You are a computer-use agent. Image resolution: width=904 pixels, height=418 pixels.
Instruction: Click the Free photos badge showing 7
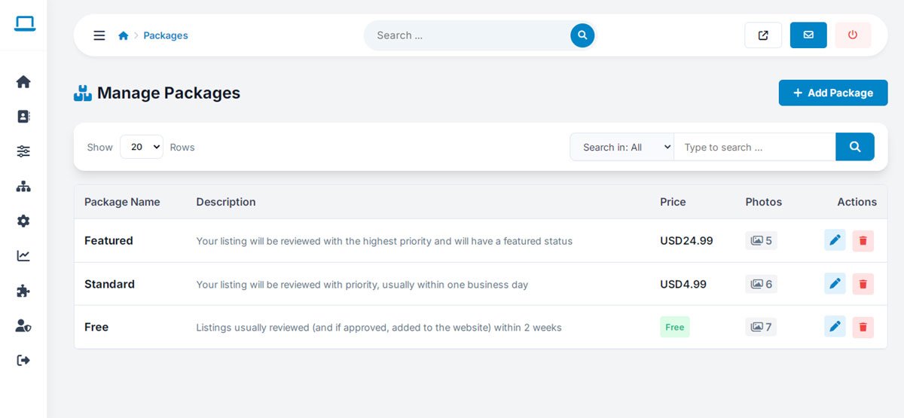tap(762, 327)
